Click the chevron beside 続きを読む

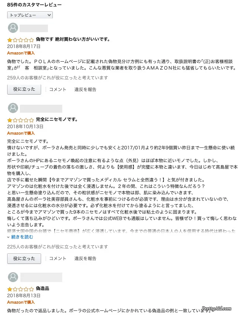click(9, 237)
